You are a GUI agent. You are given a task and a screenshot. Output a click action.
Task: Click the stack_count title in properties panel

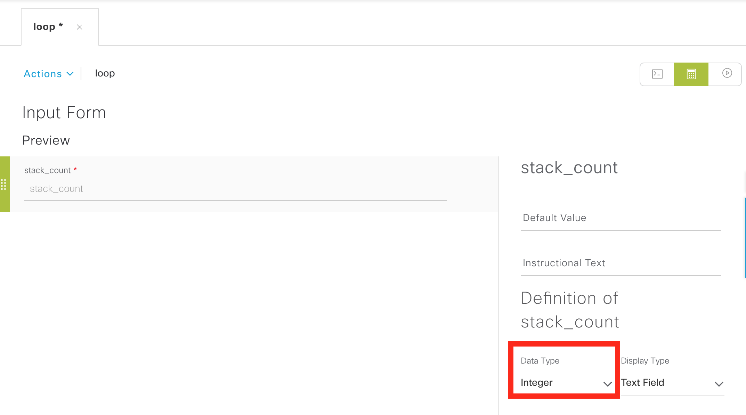569,168
